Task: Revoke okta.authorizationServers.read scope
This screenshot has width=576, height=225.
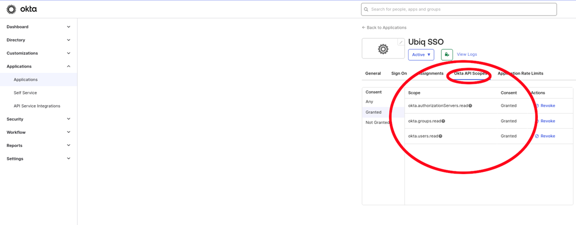Action: pos(545,106)
